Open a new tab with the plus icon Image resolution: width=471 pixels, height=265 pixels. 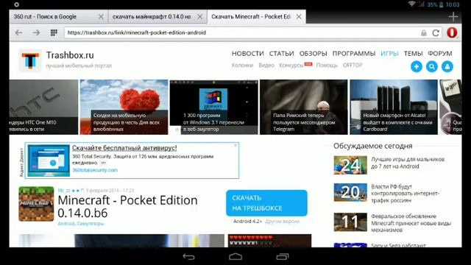[x=453, y=16]
